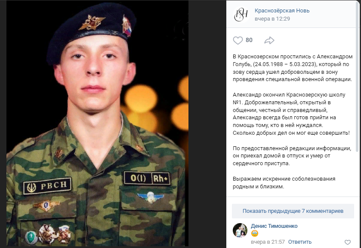Screen dimensions: 361x248
Task: Reply to Денис Тимошенко's comment
Action: point(300,242)
